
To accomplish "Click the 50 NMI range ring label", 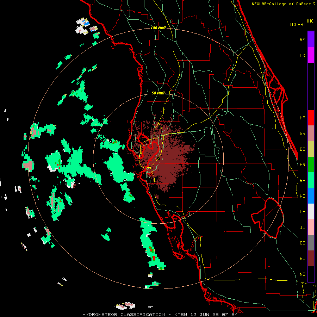I will (x=158, y=93).
